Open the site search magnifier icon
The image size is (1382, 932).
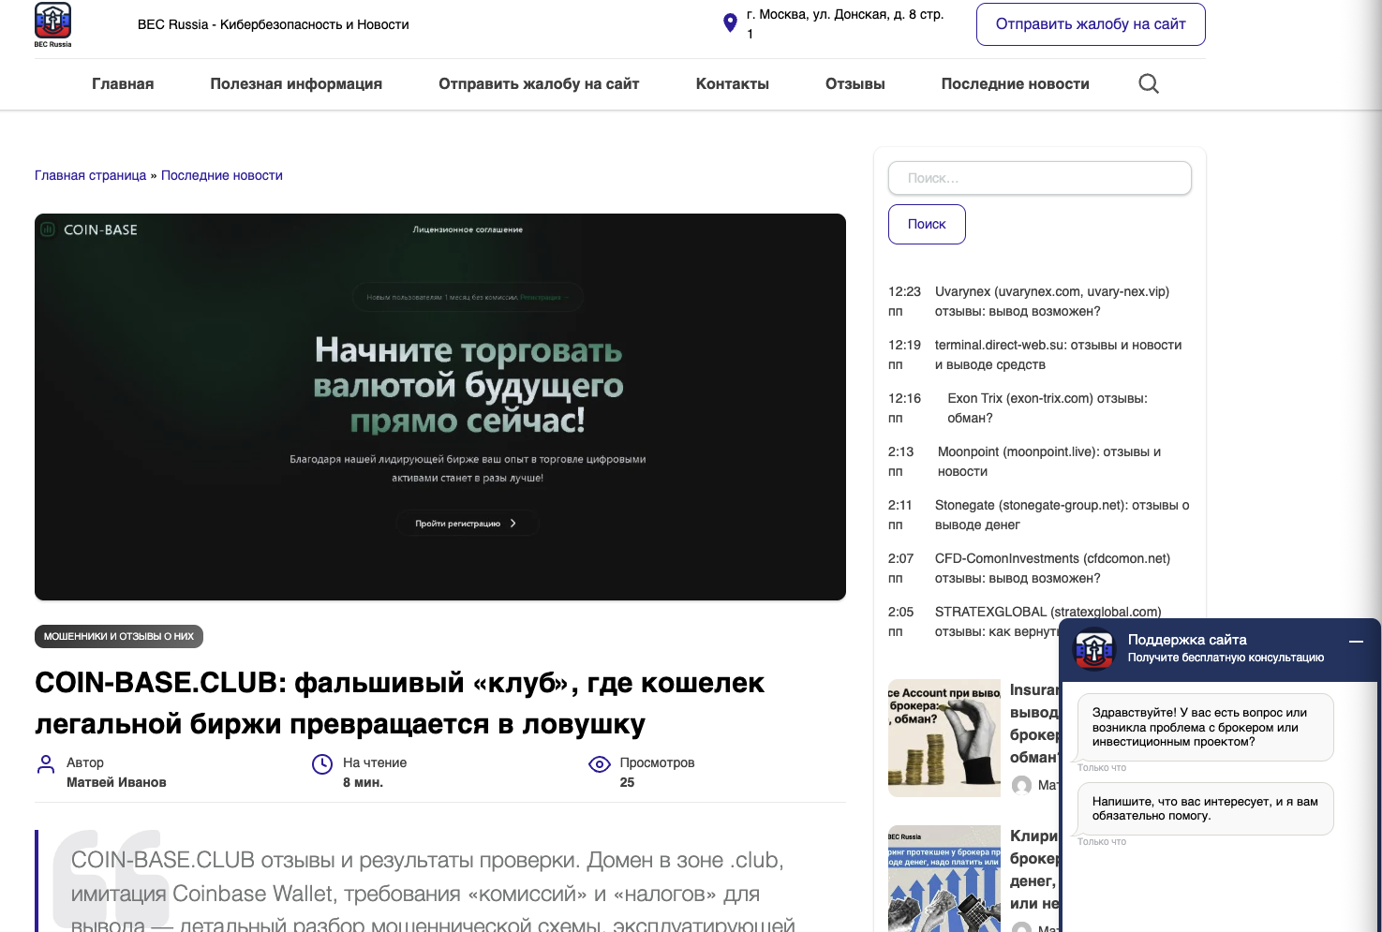(x=1149, y=84)
